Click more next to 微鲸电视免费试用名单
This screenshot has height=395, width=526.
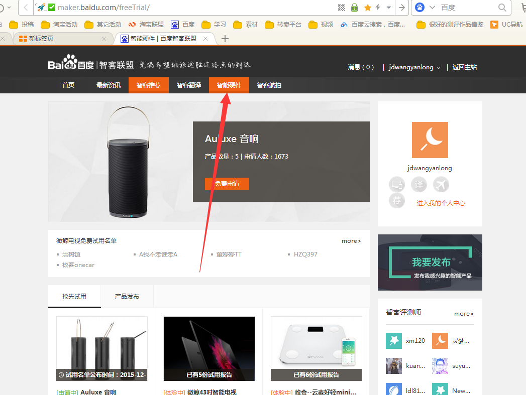(x=351, y=241)
